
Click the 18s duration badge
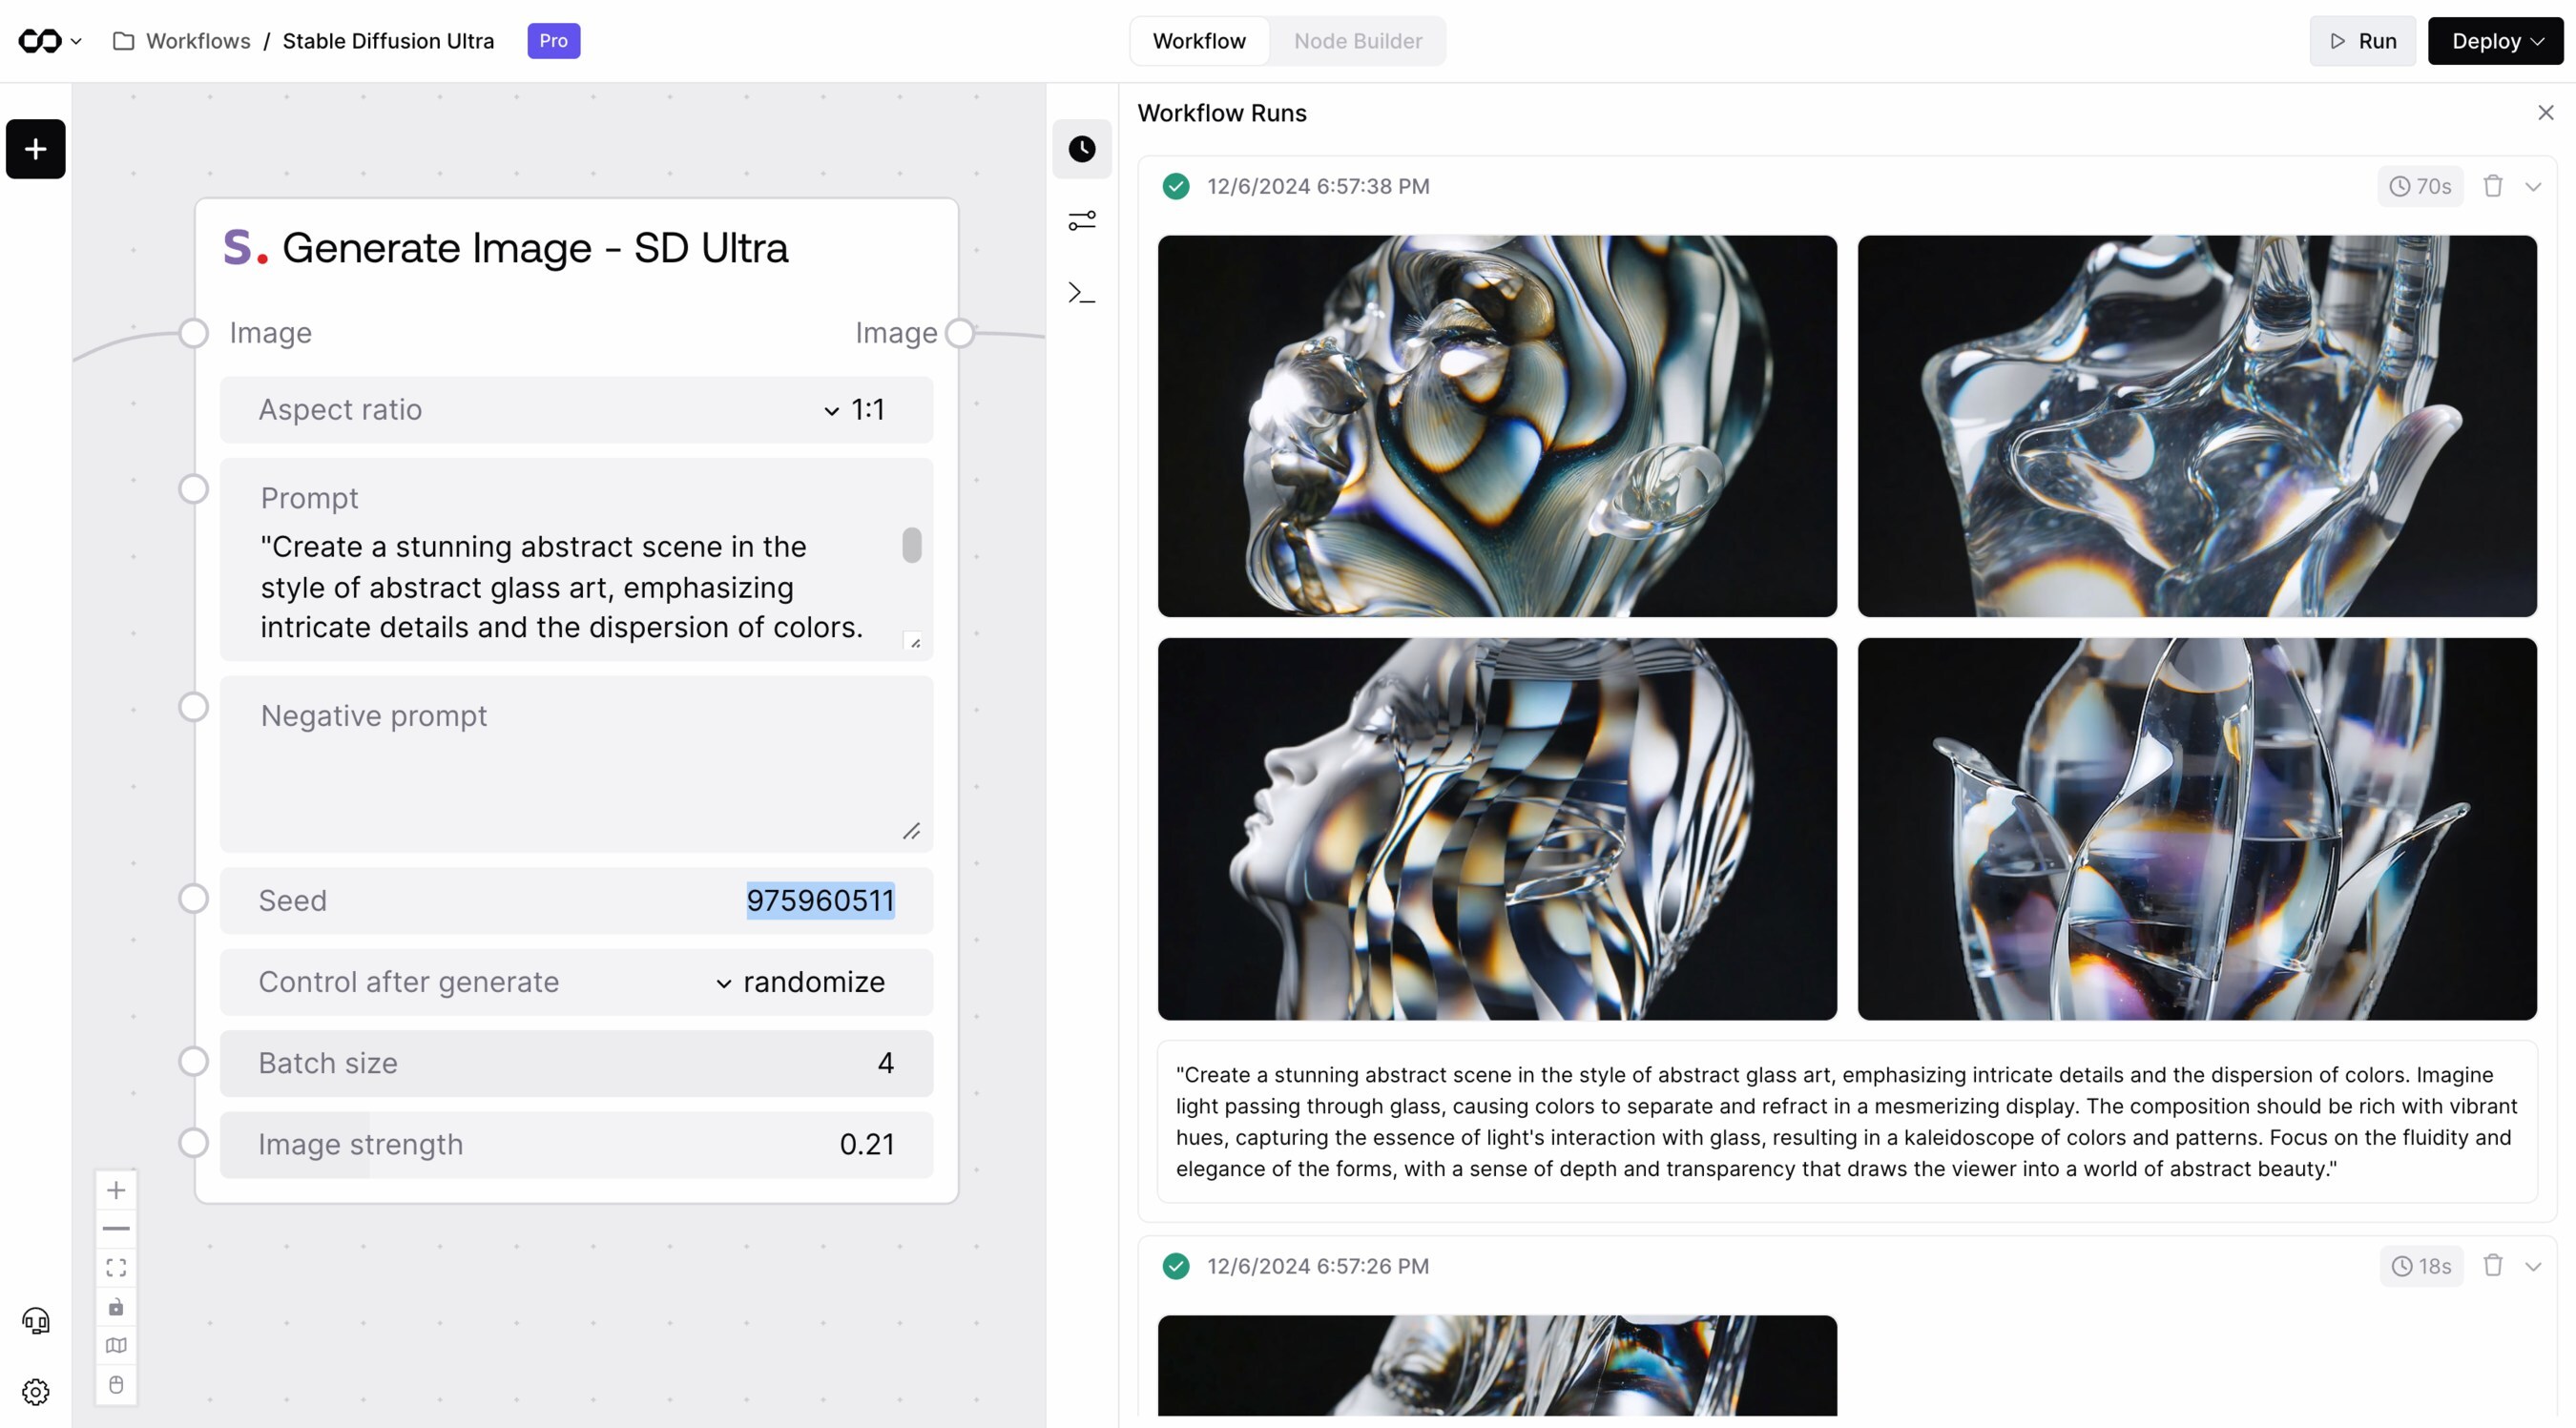(x=2421, y=1266)
